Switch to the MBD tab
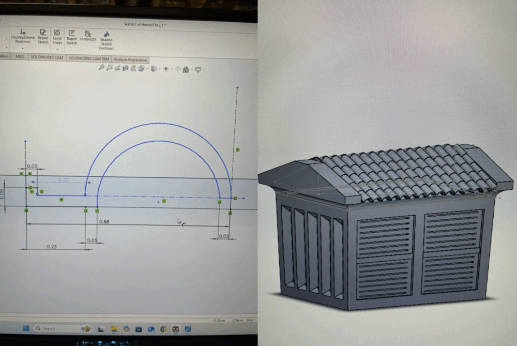 20,56
